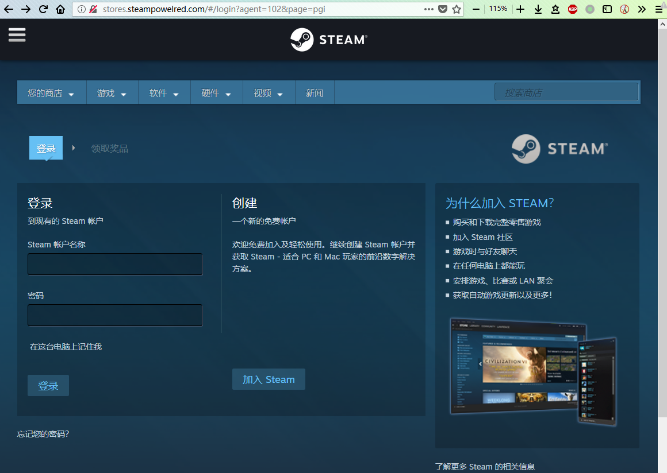This screenshot has width=667, height=473.
Task: Open the Steam page hamburger menu
Action: [17, 35]
